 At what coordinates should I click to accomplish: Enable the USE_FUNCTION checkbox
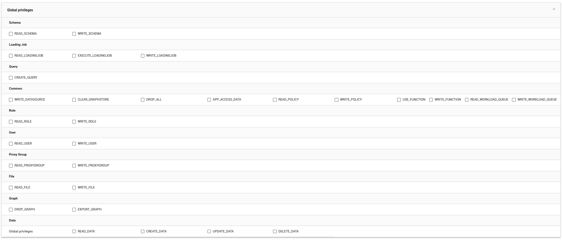[x=399, y=100]
